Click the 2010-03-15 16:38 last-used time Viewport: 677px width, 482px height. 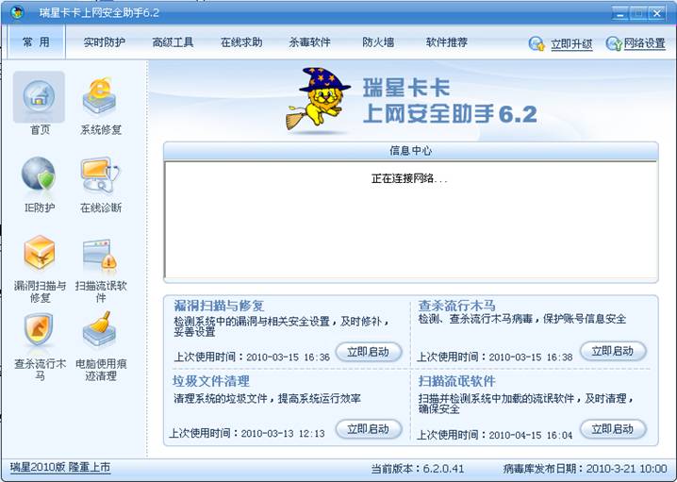pyautogui.click(x=531, y=357)
